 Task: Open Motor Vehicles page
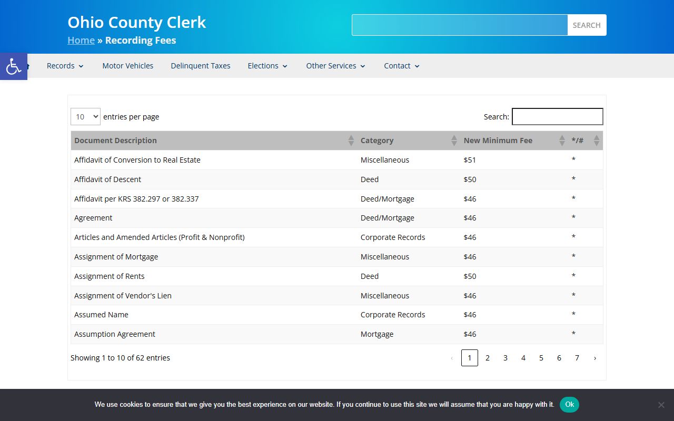128,66
